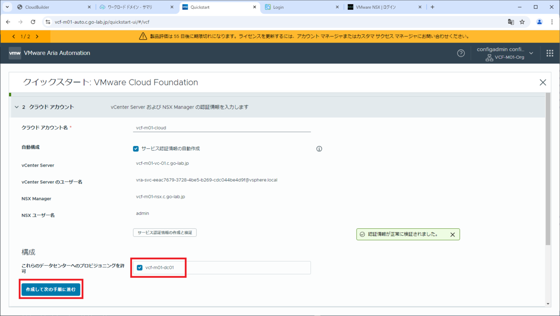Go to previous notification banner message
560x316 pixels.
14,36
